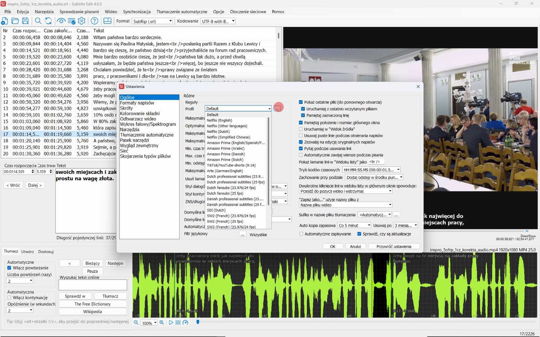The height and width of the screenshot is (337, 540).
Task: Confirm settings with the OK button
Action: click(x=332, y=246)
